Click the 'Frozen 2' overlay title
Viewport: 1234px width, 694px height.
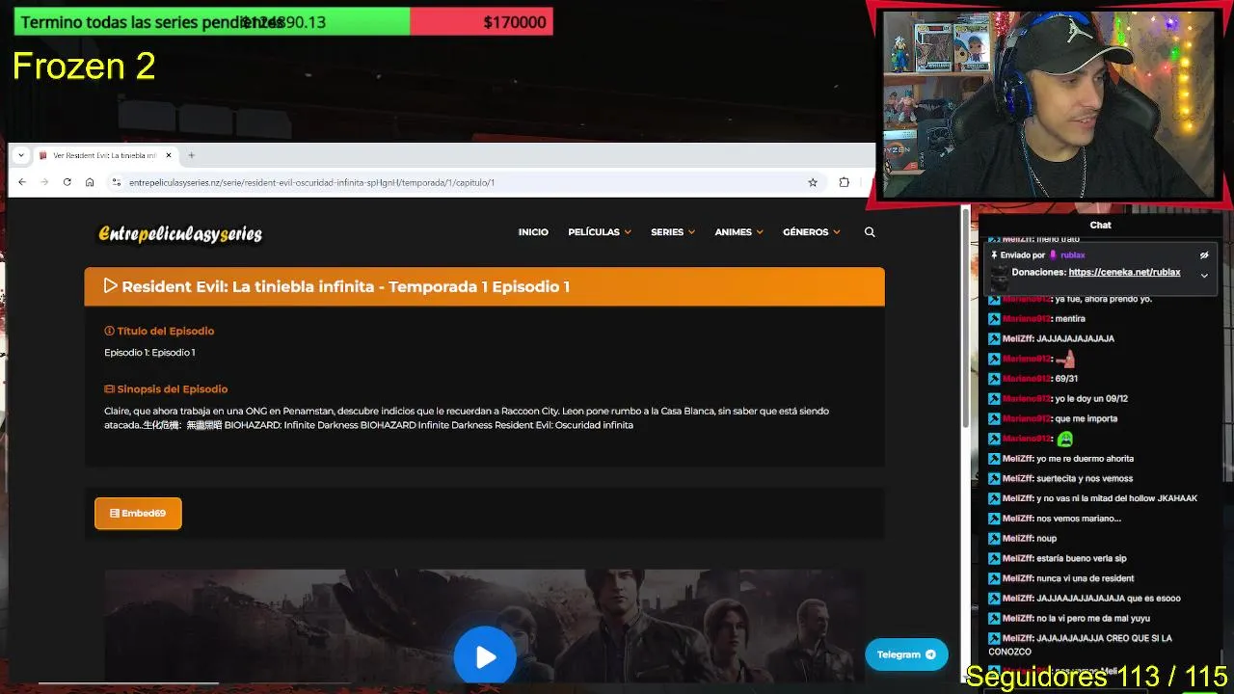(84, 67)
